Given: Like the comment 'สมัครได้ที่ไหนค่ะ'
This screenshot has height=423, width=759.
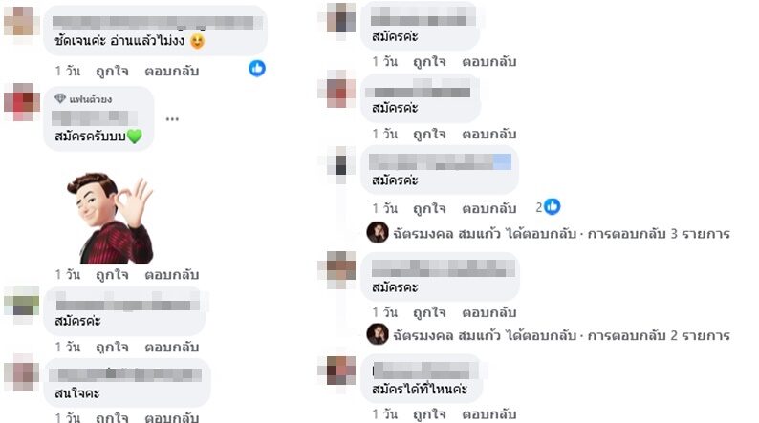Looking at the screenshot, I should pyautogui.click(x=429, y=413).
